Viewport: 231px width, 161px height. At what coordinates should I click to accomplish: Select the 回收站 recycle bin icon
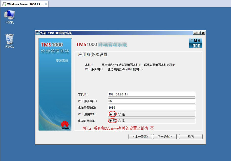tap(9, 41)
